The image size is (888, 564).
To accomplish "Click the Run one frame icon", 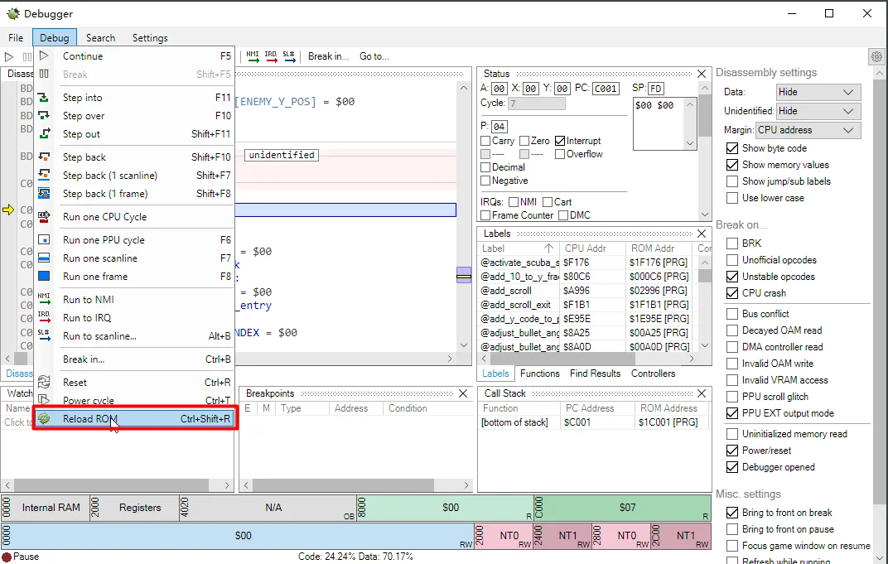I will pos(44,276).
